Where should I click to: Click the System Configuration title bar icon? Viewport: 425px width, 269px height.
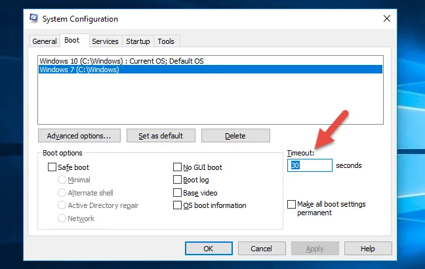coord(34,19)
